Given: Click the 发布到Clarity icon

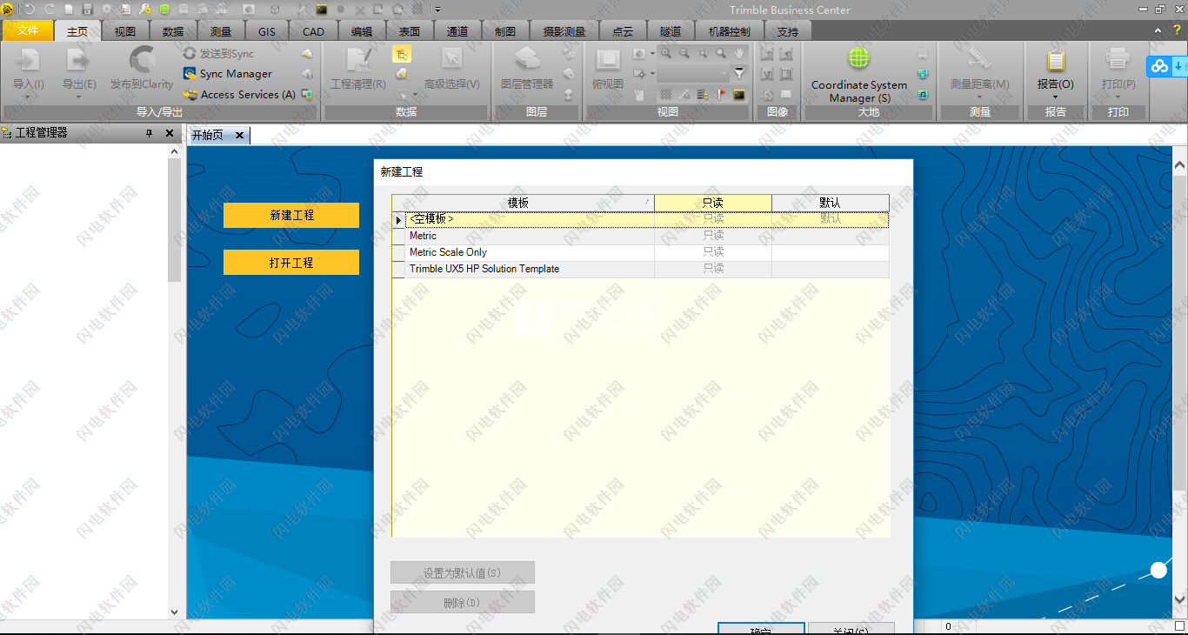Looking at the screenshot, I should [142, 60].
